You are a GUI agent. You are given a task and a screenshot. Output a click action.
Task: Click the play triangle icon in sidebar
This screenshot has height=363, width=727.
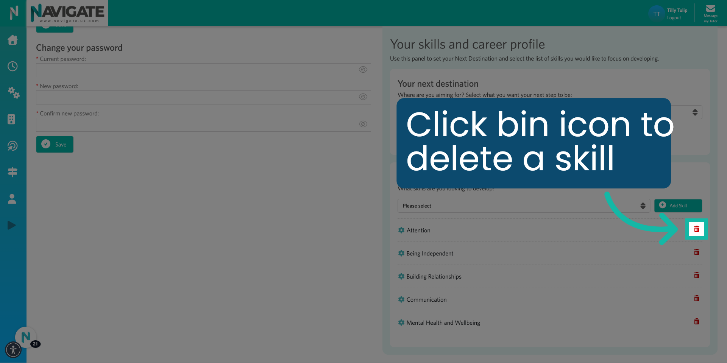pyautogui.click(x=12, y=225)
